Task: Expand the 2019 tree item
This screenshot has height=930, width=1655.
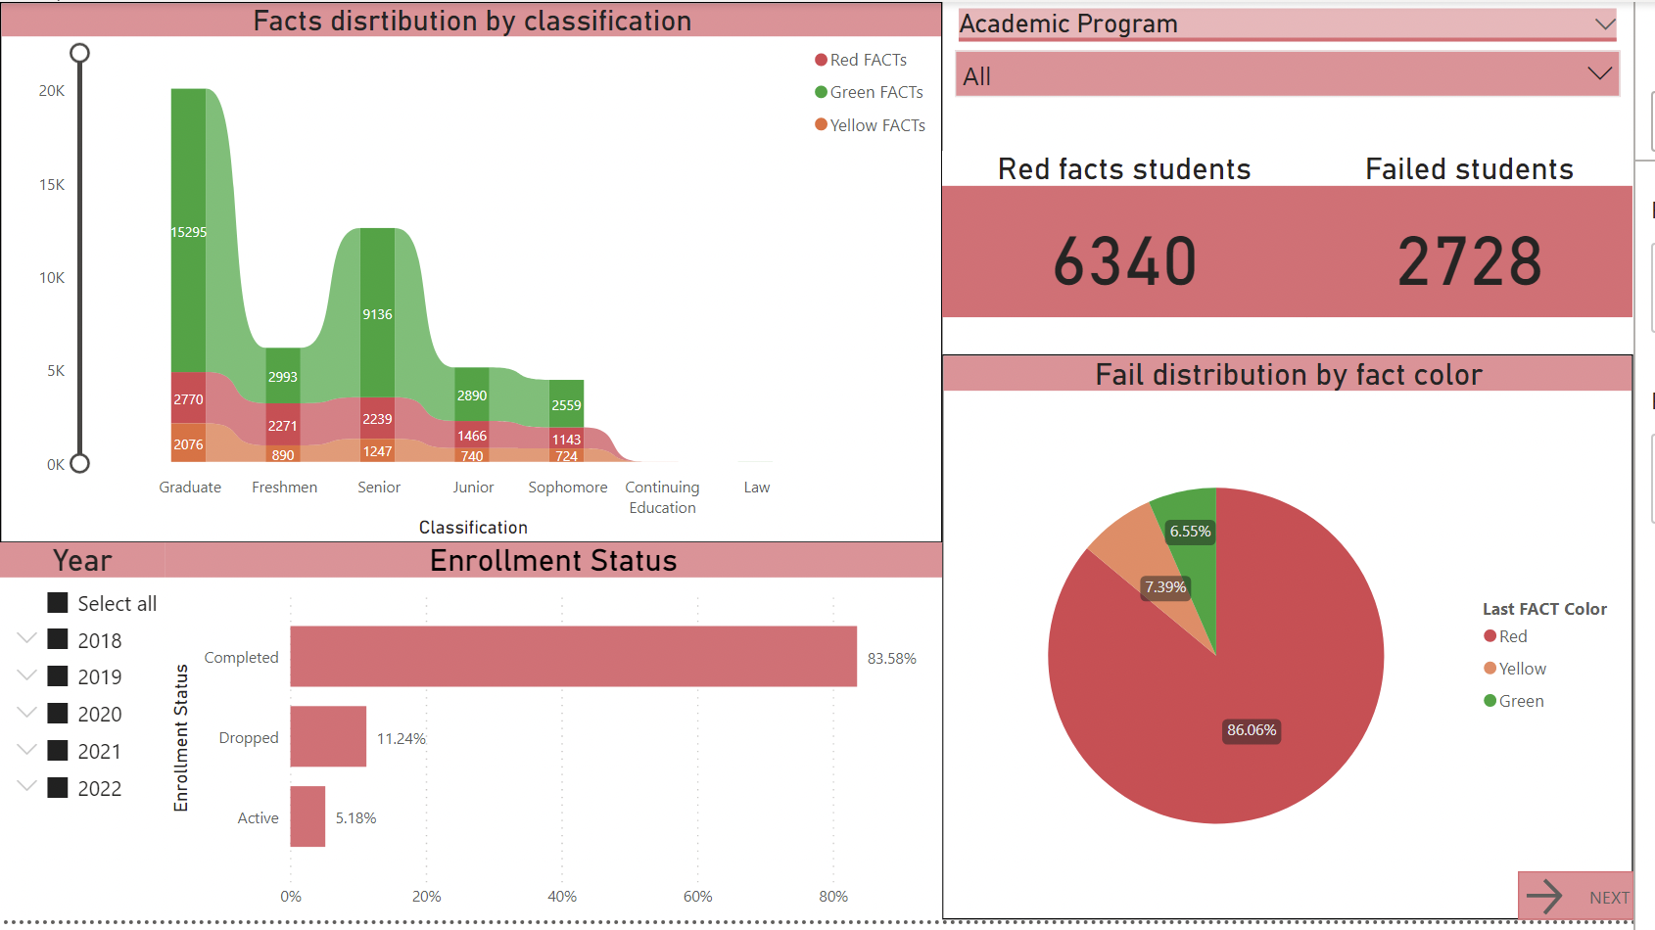Action: click(x=26, y=675)
